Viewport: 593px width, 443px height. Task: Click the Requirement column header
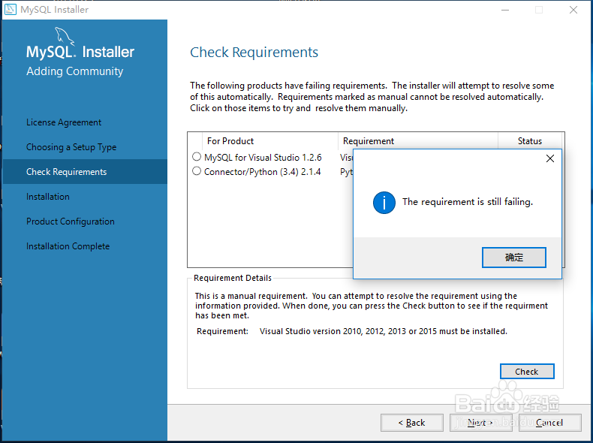point(417,141)
